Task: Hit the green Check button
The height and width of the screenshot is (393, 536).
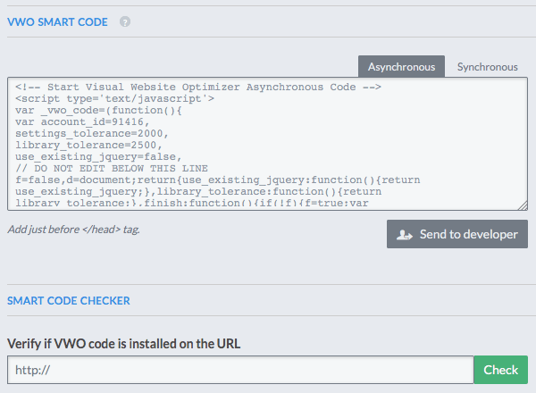Action: pyautogui.click(x=501, y=370)
